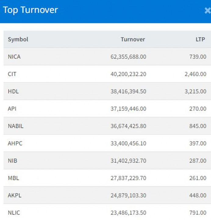Open the NICA symbol entry
211x220 pixels.
(14, 57)
